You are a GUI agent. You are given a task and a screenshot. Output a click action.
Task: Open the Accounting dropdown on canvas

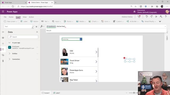coord(81,39)
